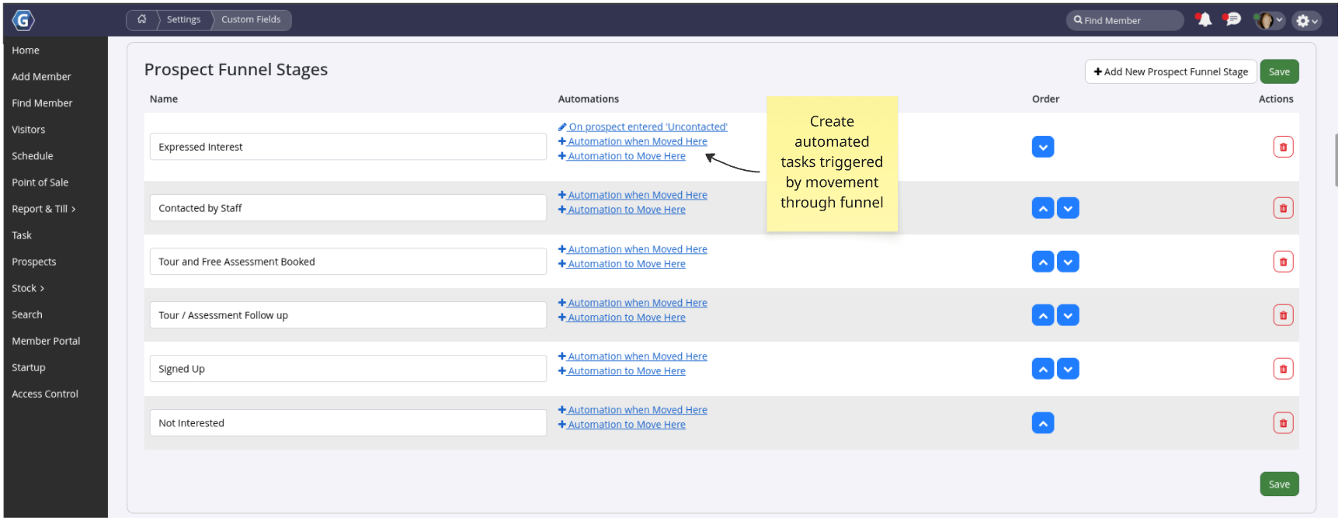Click Settings in the breadcrumb
Viewport: 1342px width, 521px height.
(183, 19)
